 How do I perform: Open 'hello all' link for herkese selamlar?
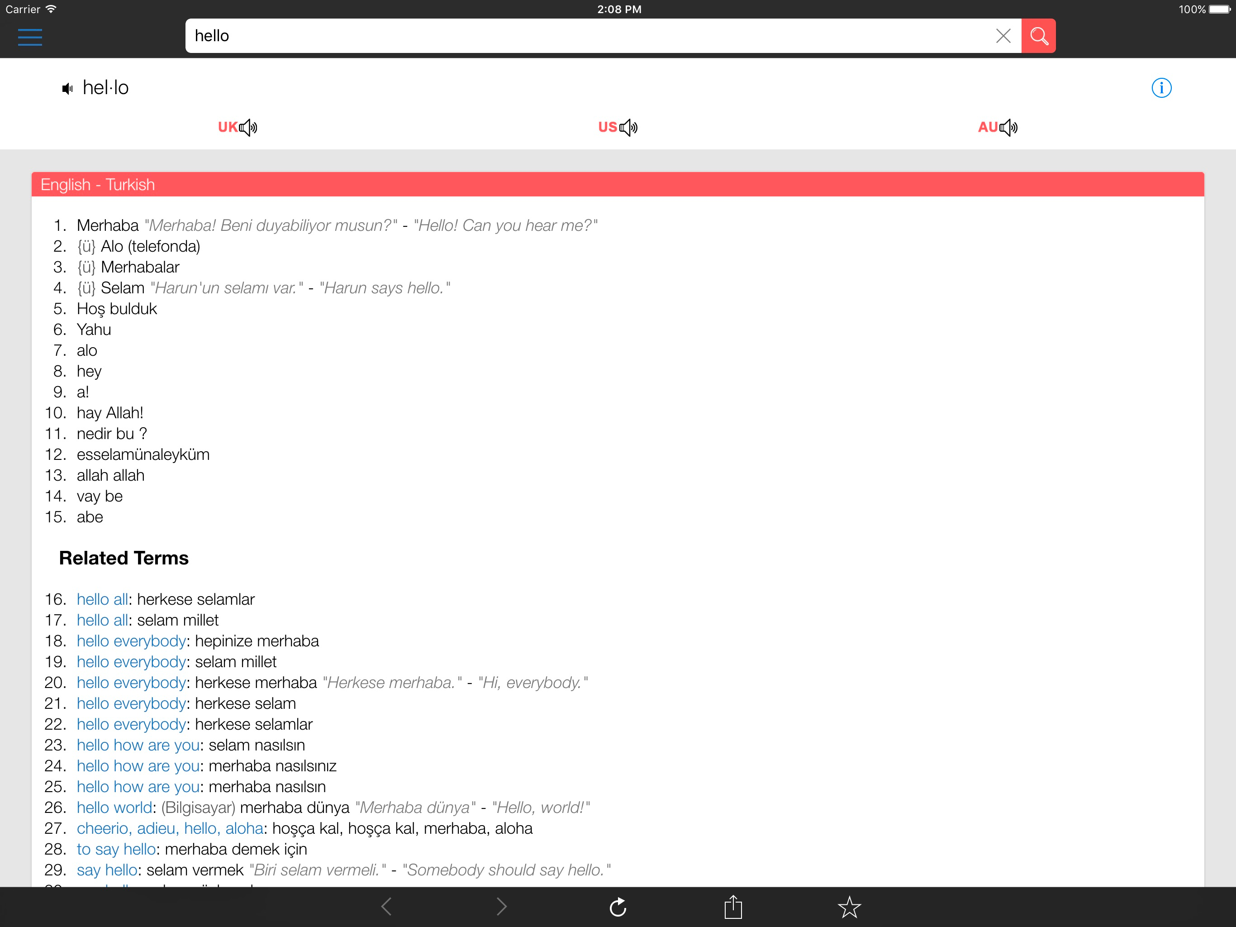pyautogui.click(x=102, y=599)
